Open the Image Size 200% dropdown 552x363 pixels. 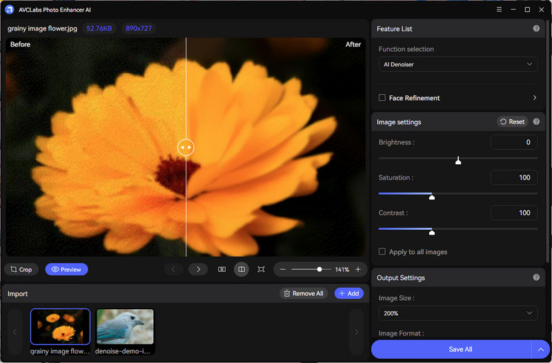click(458, 313)
